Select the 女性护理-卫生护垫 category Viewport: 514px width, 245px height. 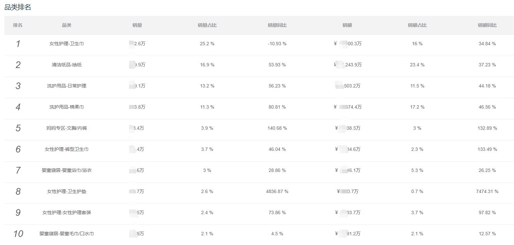tap(67, 191)
